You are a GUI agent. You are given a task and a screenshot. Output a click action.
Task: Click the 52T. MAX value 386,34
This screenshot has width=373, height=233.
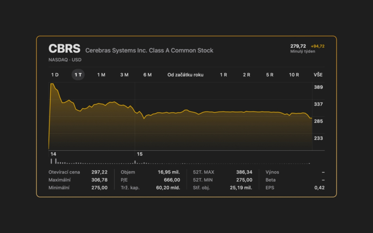[x=244, y=172]
